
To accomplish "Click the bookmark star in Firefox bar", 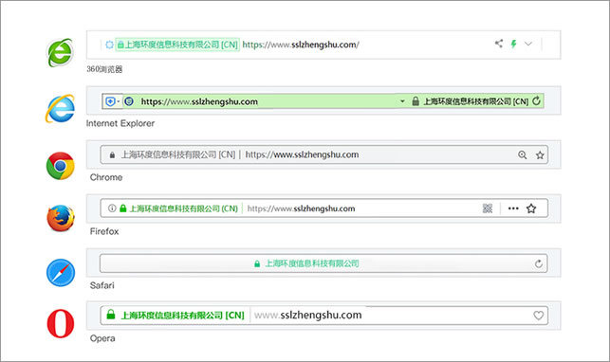I will point(531,208).
